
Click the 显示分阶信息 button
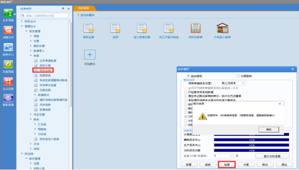pyautogui.click(x=272, y=156)
